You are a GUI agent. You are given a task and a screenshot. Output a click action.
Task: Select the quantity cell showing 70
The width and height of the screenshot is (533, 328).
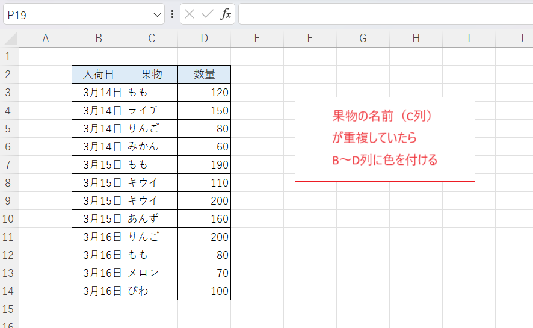pos(205,273)
